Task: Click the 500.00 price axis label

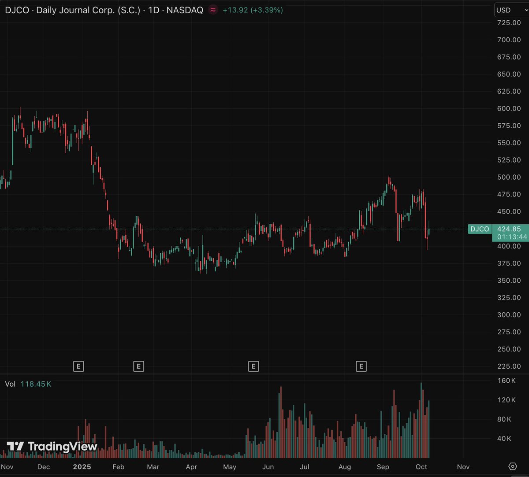Action: coord(509,177)
